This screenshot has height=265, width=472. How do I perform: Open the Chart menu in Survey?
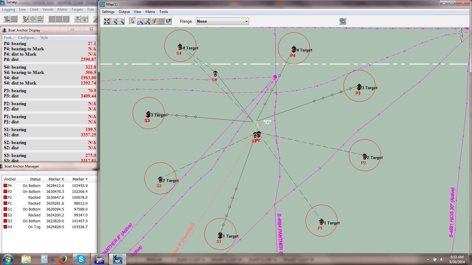(34, 9)
